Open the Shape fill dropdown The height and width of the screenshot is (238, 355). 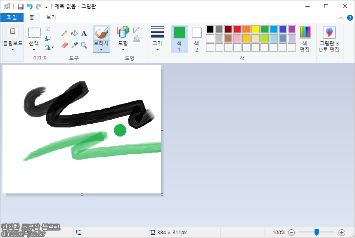pyautogui.click(x=138, y=38)
